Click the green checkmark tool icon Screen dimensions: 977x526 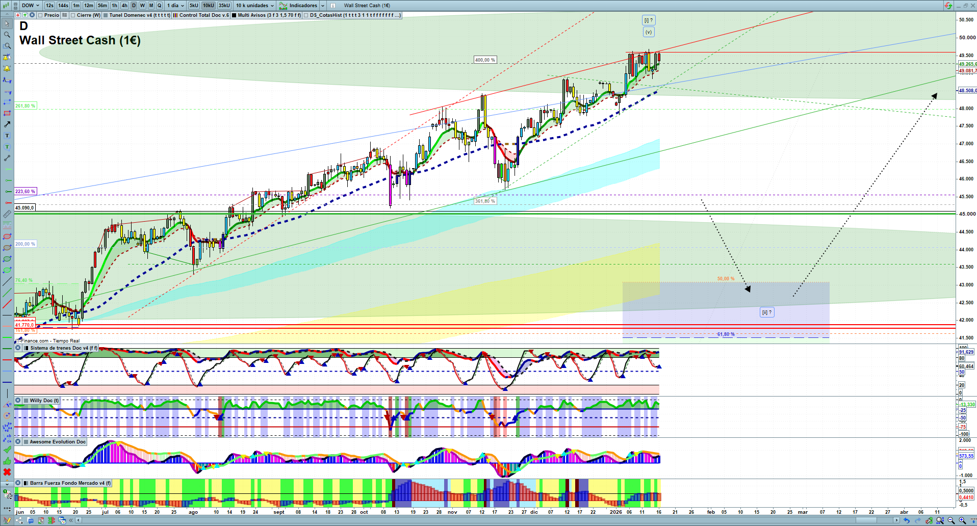click(7, 450)
